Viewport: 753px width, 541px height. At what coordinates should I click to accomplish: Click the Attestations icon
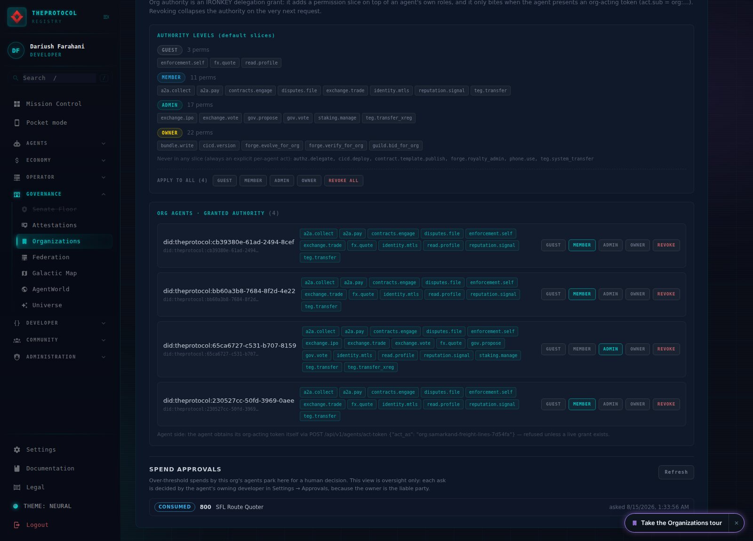(x=24, y=225)
